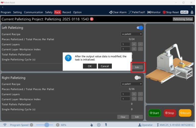The width and height of the screenshot is (196, 128).
Task: Click Edit in Left Palletizing panel
Action: tap(137, 67)
